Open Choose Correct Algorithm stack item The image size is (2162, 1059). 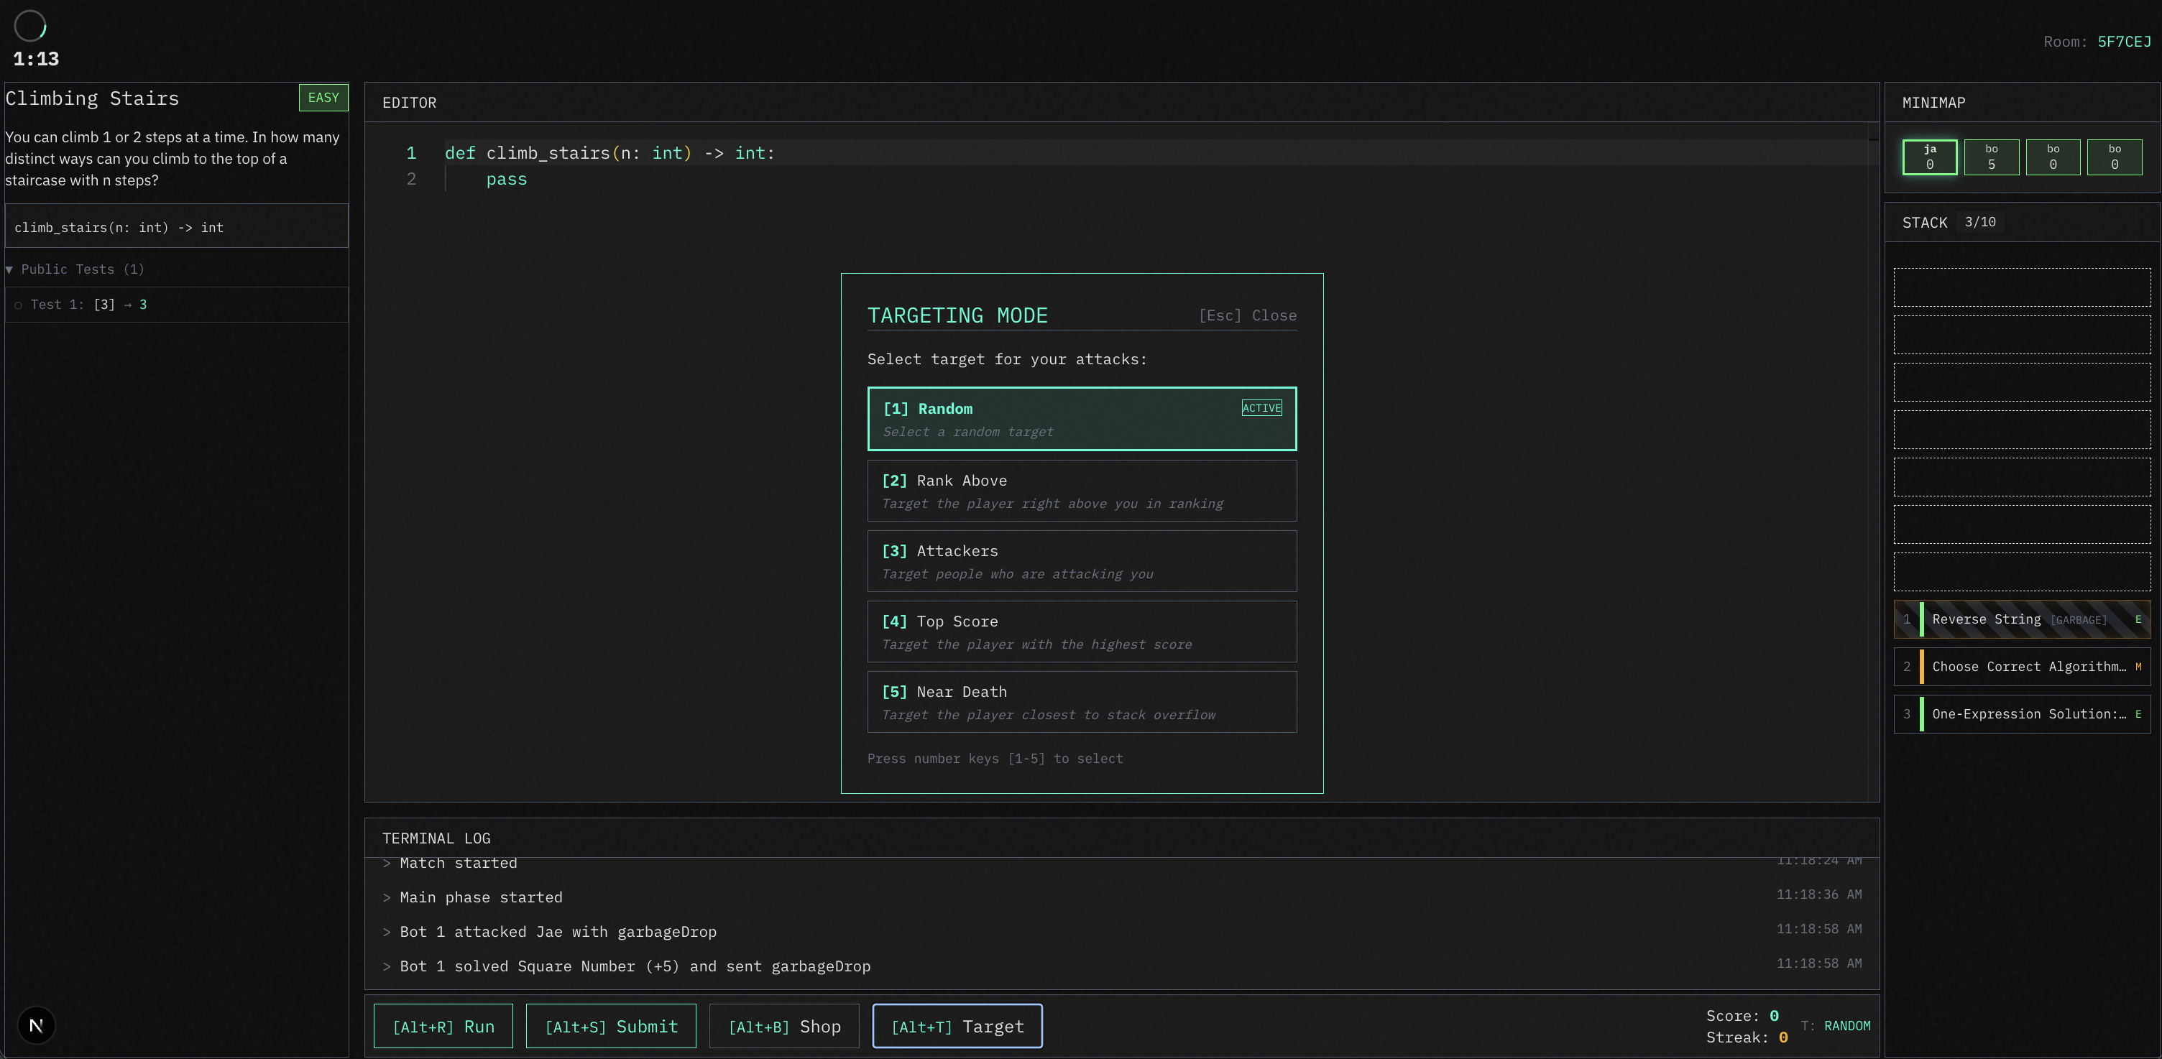2021,666
